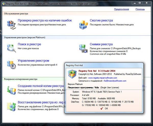Click the registry management gear icon
This screenshot has height=126, width=153.
11,65
